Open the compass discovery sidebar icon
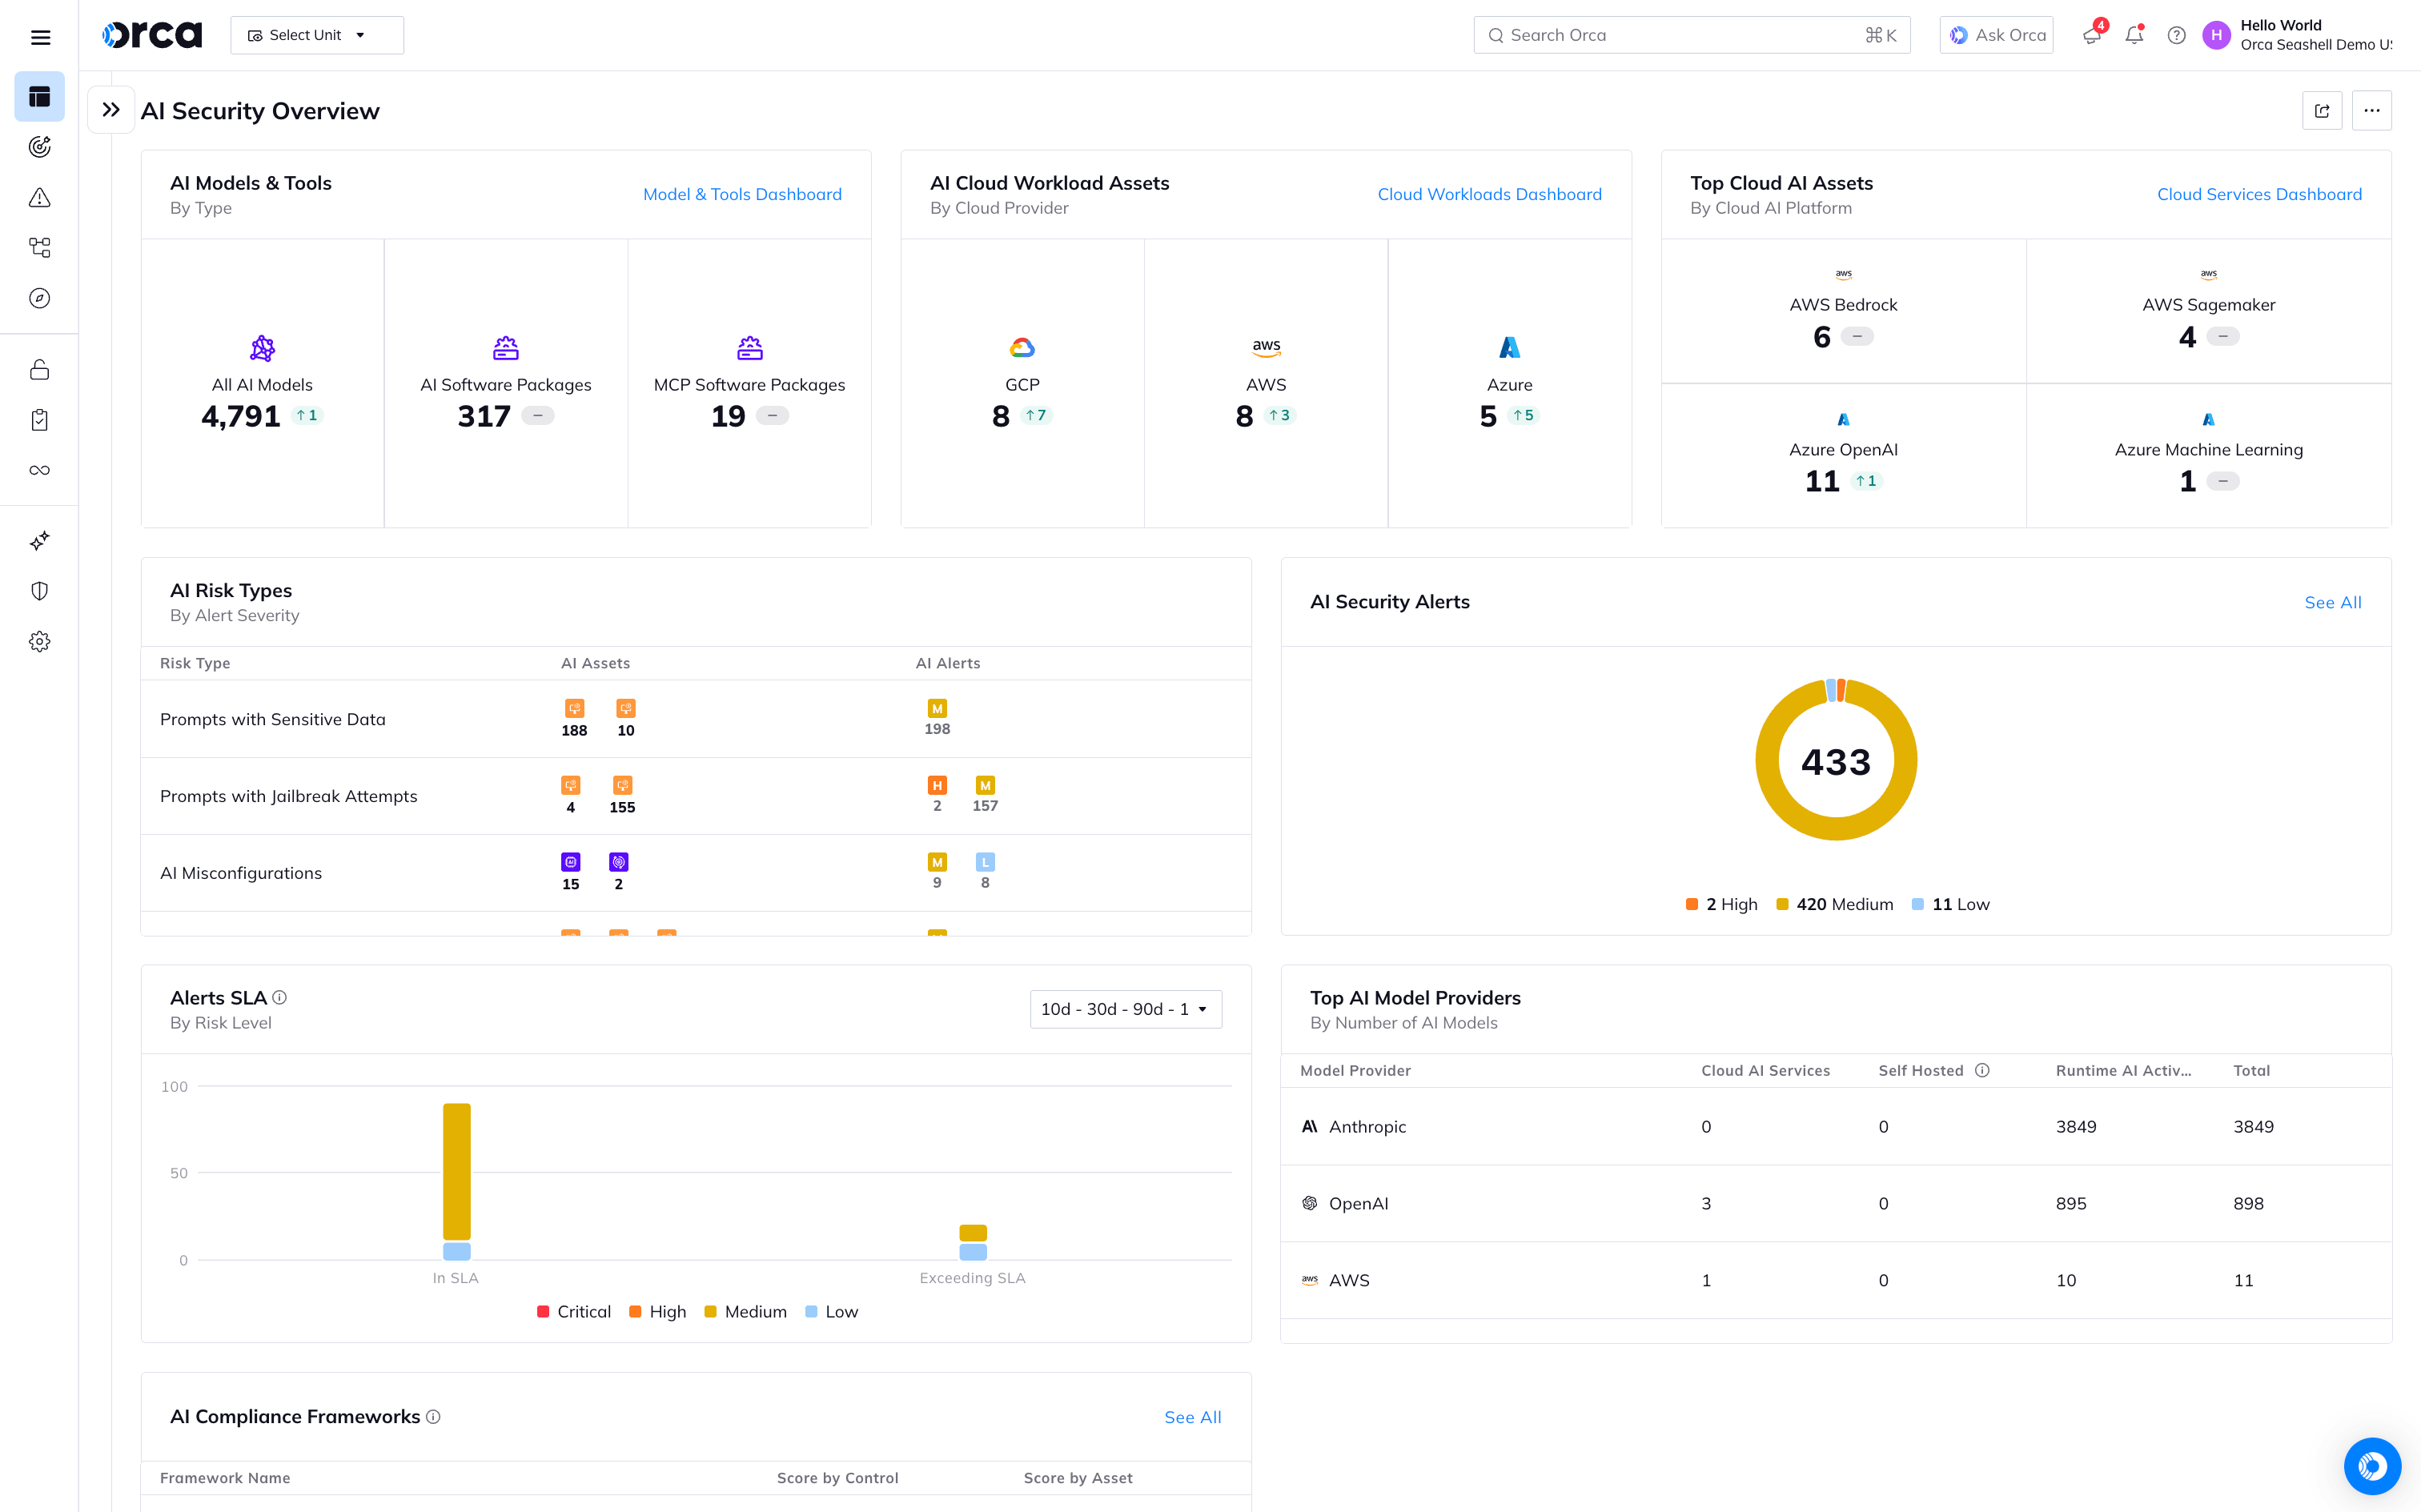Viewport: 2421px width, 1512px height. pos(40,298)
